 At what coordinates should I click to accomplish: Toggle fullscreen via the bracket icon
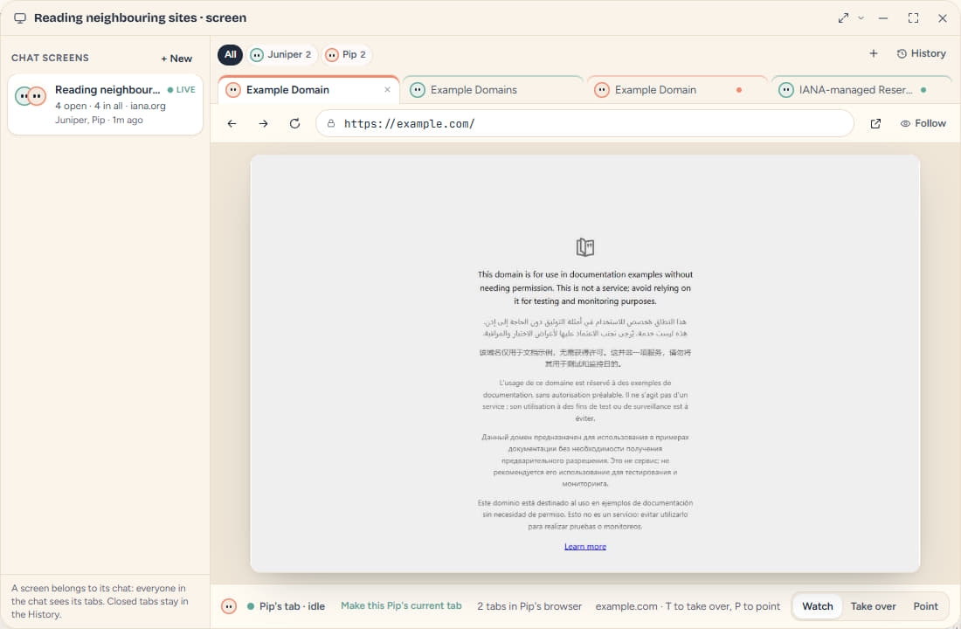pos(913,17)
